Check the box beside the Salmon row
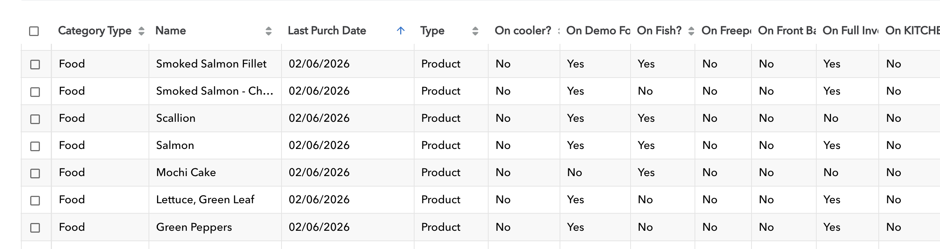The width and height of the screenshot is (940, 249). point(35,146)
